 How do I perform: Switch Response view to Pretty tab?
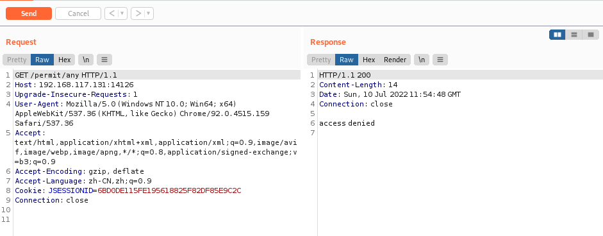click(x=321, y=60)
